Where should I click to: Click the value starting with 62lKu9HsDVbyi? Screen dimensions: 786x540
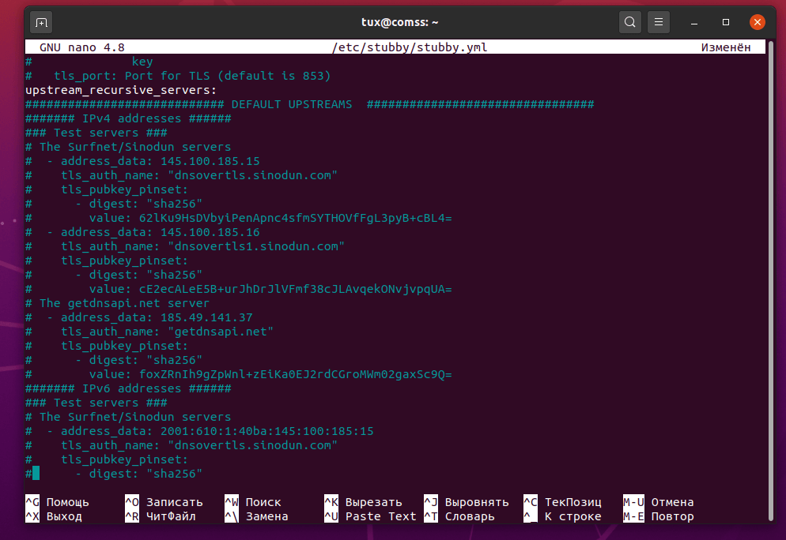click(x=295, y=218)
